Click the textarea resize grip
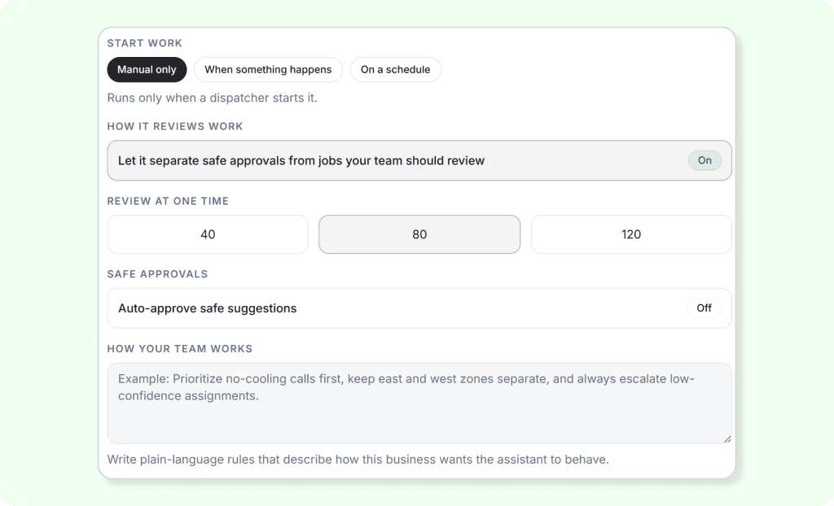This screenshot has height=506, width=834. (x=727, y=437)
